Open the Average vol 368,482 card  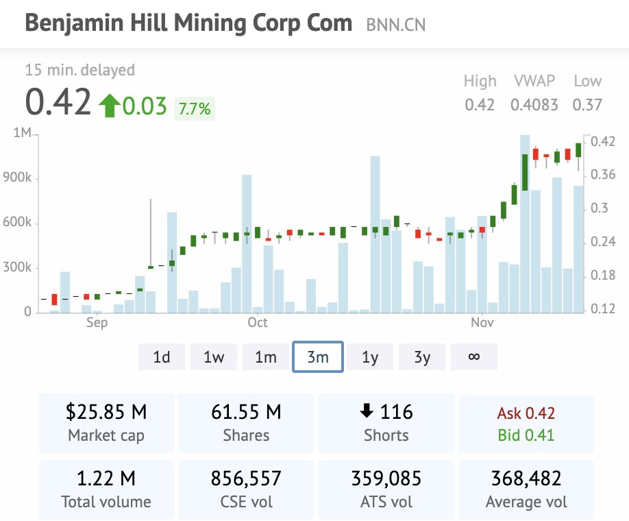526,489
